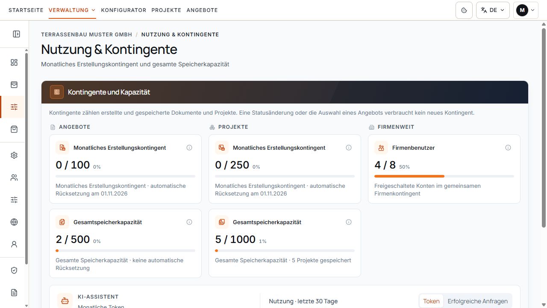Image resolution: width=547 pixels, height=308 pixels.
Task: Open the users group icon in the sidebar
Action: 14,178
